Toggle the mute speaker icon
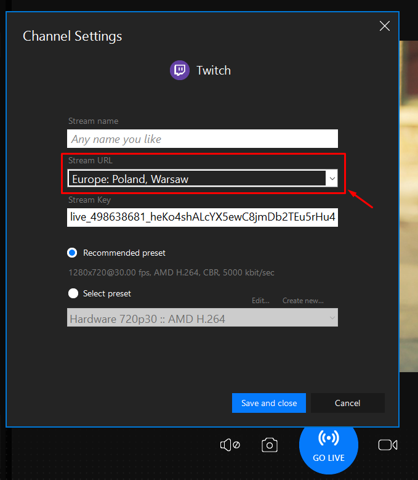The height and width of the screenshot is (480, 418). click(x=230, y=445)
